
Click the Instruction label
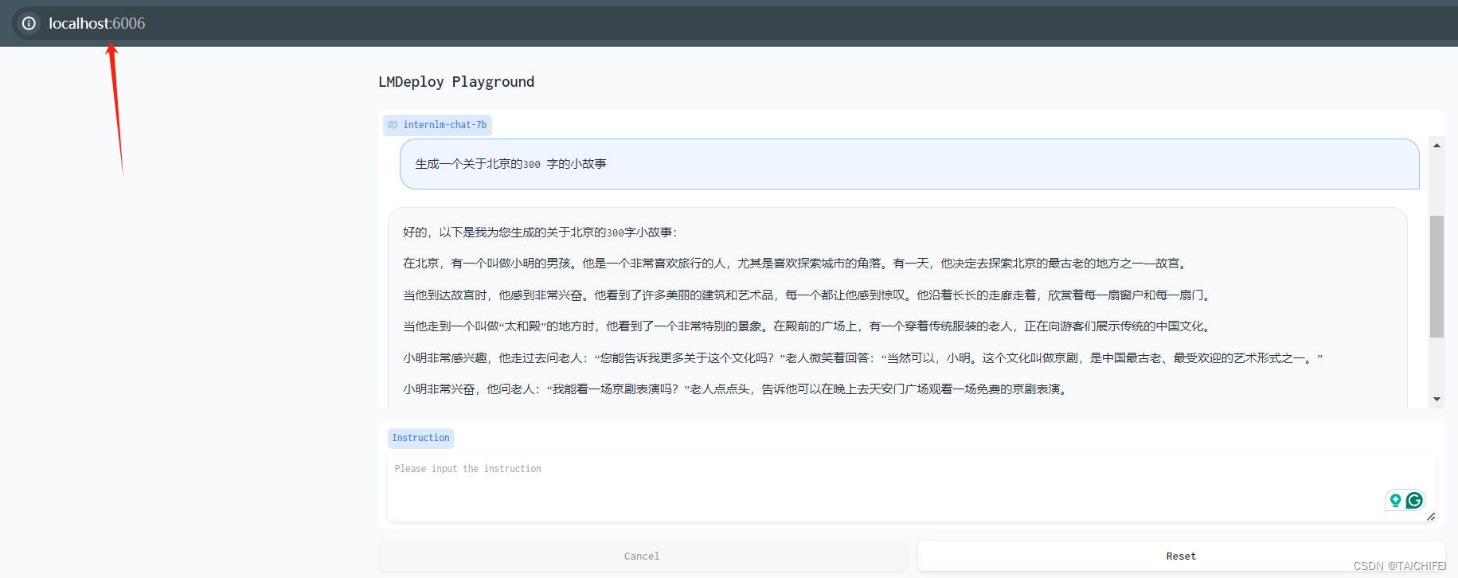click(420, 438)
